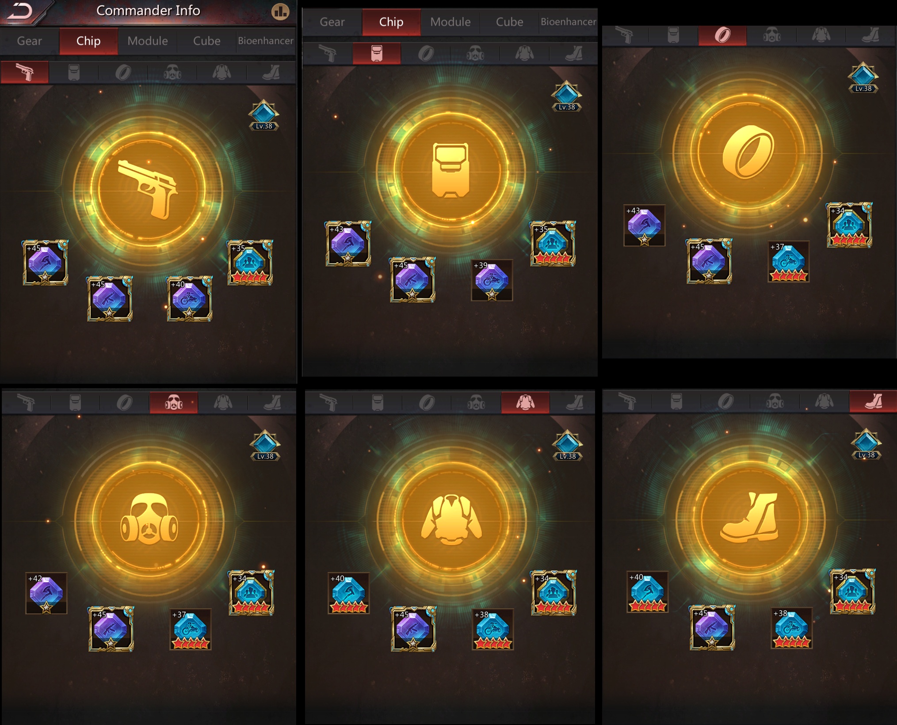Select the +37 blue chip in ring panel
The image size is (897, 725).
click(789, 262)
